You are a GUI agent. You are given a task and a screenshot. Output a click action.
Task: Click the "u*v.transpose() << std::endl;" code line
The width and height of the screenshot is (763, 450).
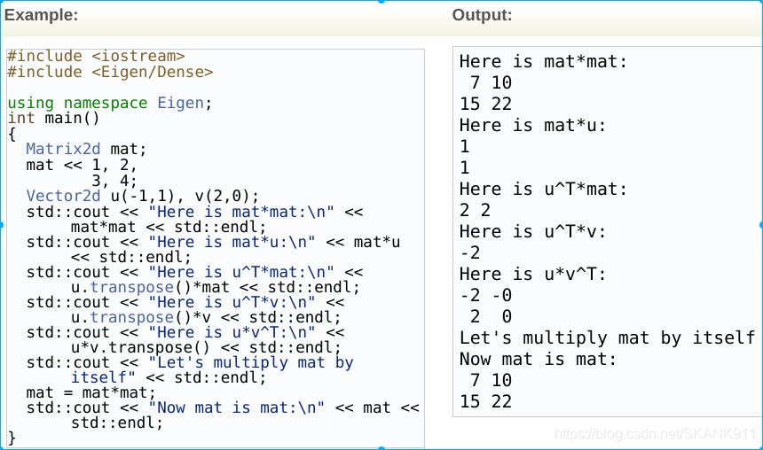[206, 347]
